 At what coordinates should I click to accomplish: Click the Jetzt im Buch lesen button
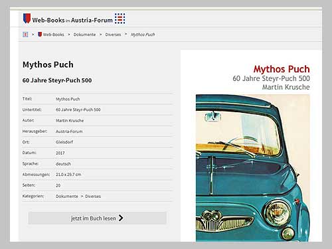(98, 218)
